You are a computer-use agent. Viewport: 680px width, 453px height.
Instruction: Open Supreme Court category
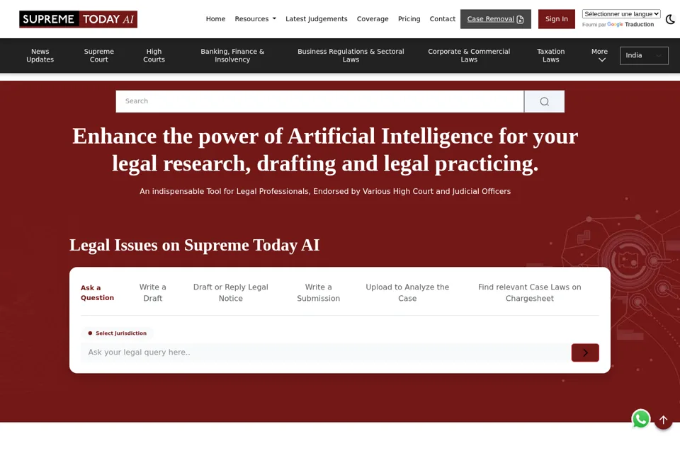tap(99, 55)
